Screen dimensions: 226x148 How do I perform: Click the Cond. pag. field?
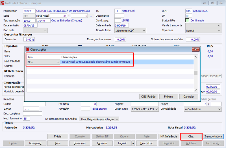118,21
